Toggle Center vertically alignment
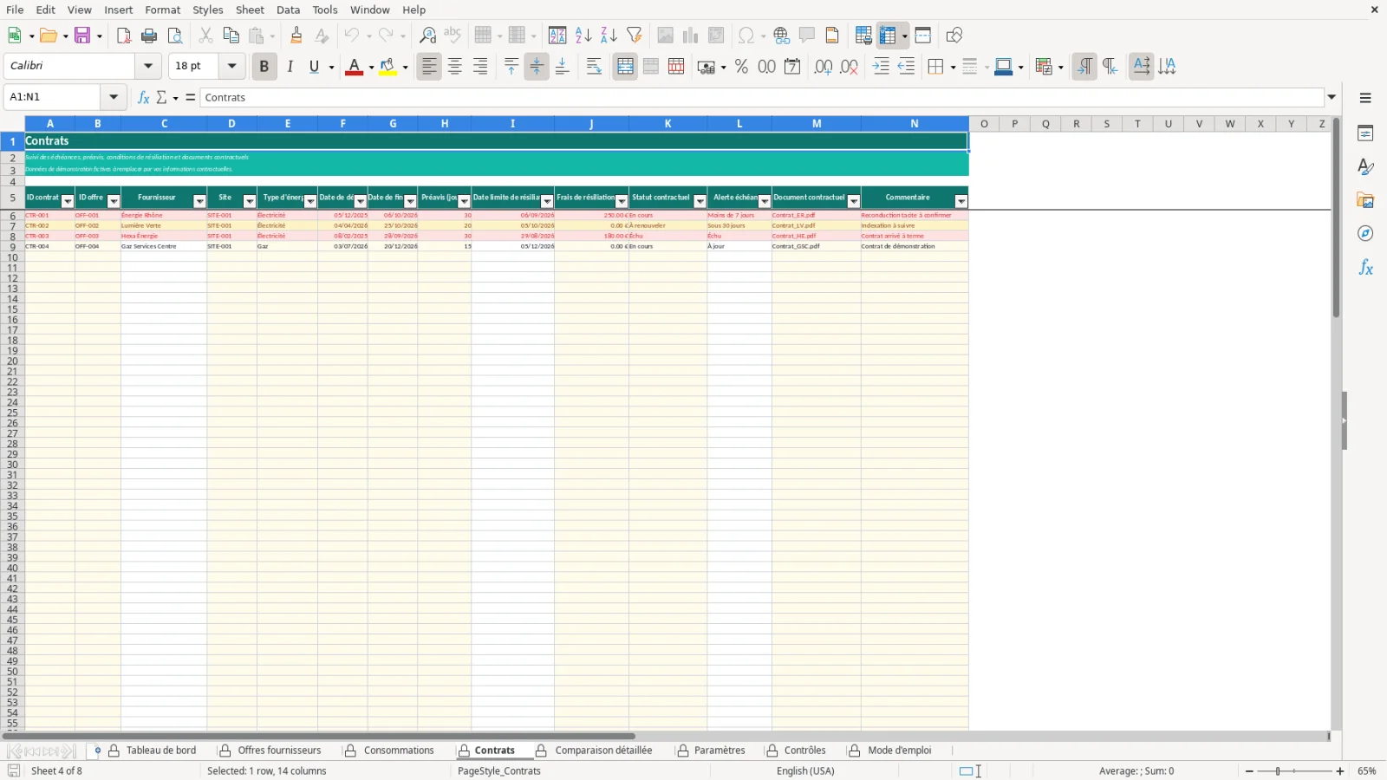The height and width of the screenshot is (780, 1387). point(537,67)
